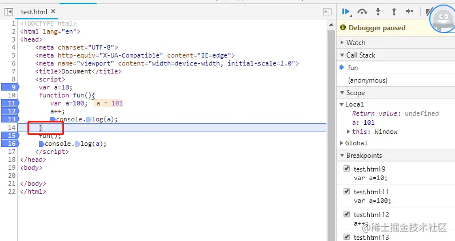
Task: Click the scroll up arrow of code editor
Action: 331,25
